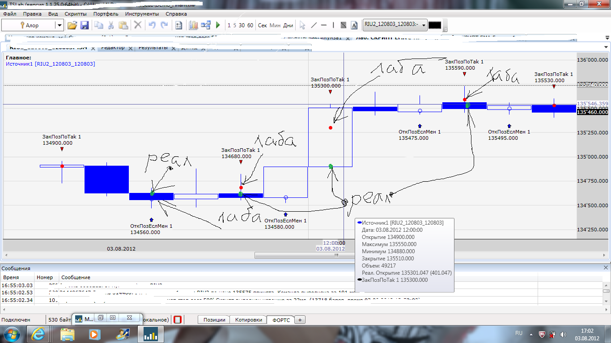The width and height of the screenshot is (611, 343).
Task: Switch interval unit to Мин
Action: [275, 25]
